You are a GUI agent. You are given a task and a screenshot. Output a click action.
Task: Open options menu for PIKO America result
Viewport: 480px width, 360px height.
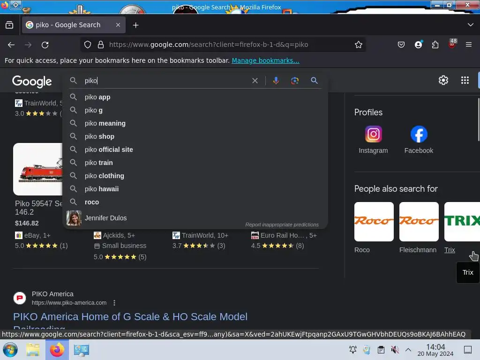tap(114, 303)
